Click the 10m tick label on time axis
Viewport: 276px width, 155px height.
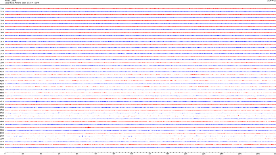[x=95, y=154]
